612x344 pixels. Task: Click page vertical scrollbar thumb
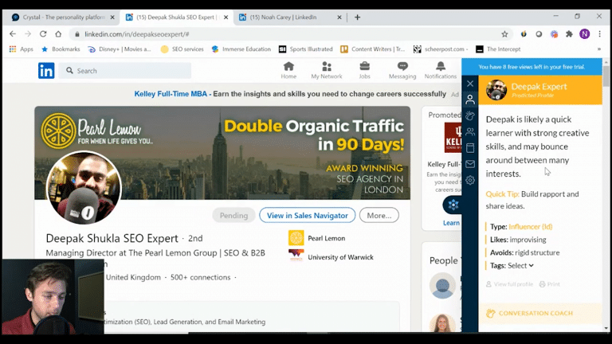(x=606, y=76)
